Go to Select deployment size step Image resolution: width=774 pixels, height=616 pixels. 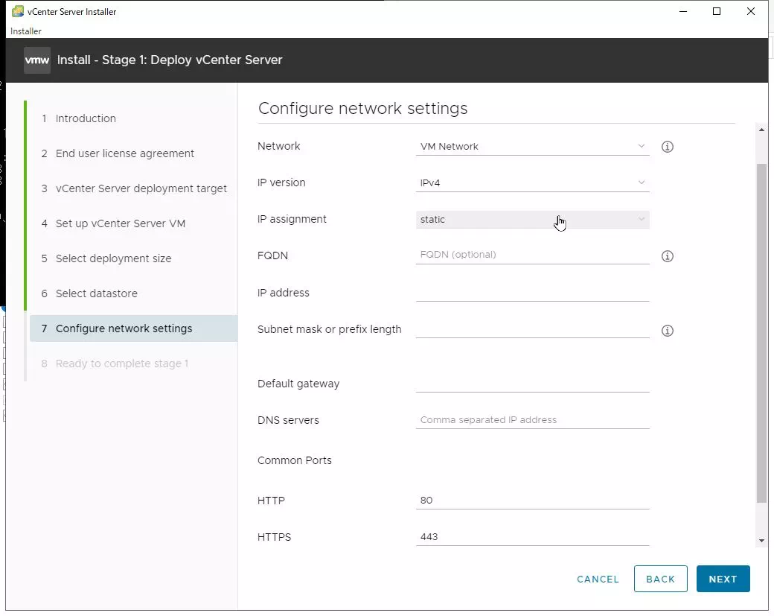tap(113, 259)
